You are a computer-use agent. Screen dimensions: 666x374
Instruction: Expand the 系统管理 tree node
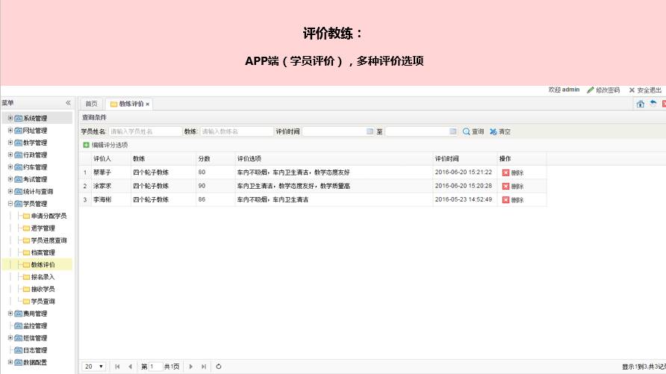tap(10, 118)
